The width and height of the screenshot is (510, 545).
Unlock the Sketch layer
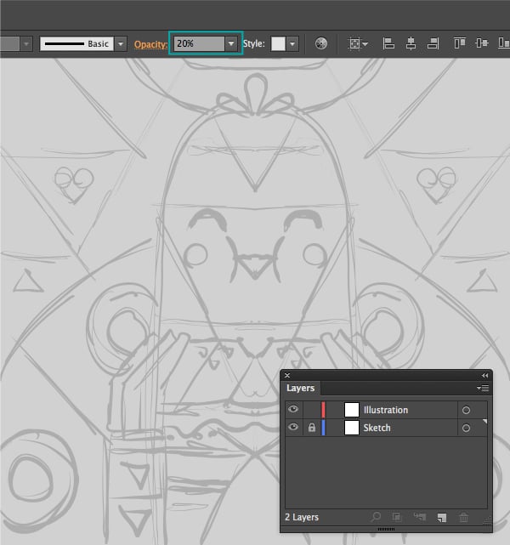[x=311, y=428]
